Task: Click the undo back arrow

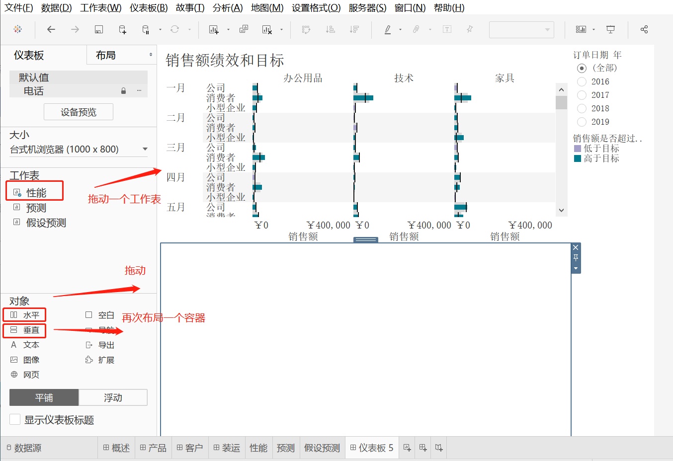Action: [51, 29]
